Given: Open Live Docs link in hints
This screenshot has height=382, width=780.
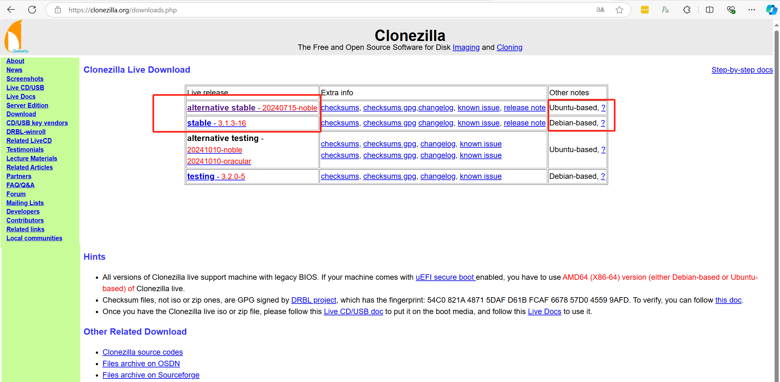Looking at the screenshot, I should click(x=544, y=312).
